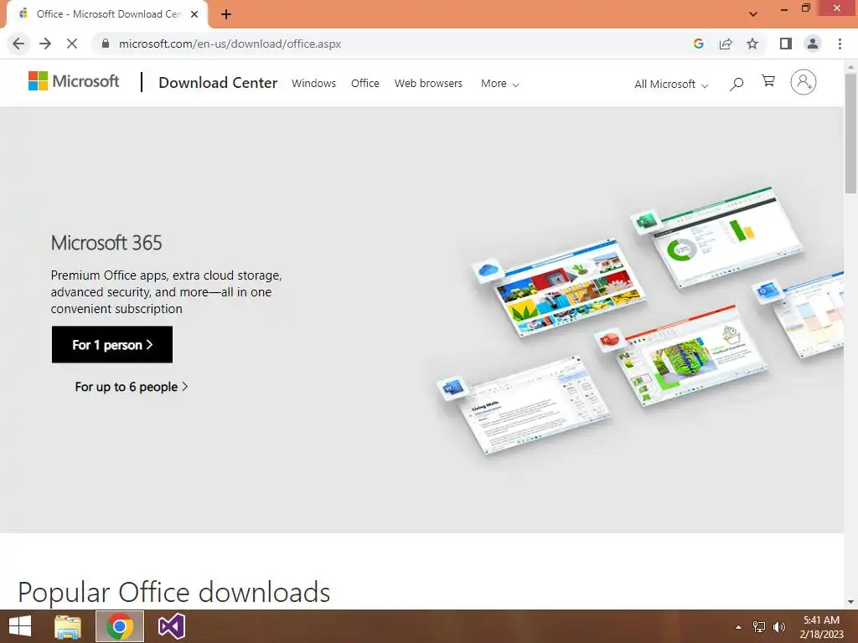Click the Microsoft 365 heading text
Viewport: 858px width, 643px height.
point(106,243)
